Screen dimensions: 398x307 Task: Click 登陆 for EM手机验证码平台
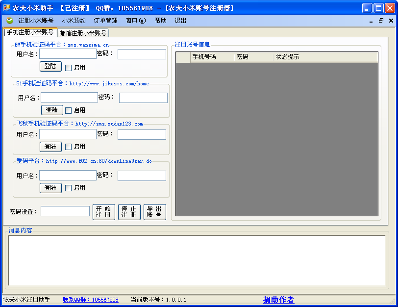point(51,67)
